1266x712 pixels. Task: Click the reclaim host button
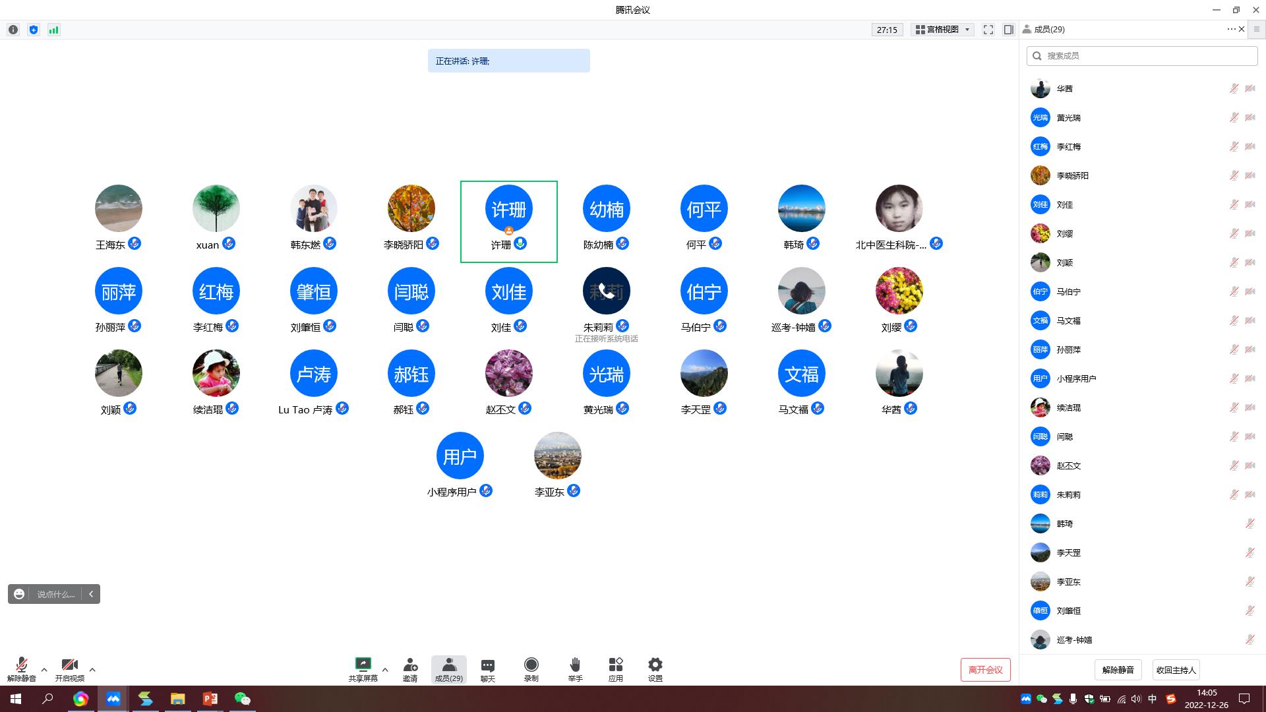pyautogui.click(x=1176, y=670)
